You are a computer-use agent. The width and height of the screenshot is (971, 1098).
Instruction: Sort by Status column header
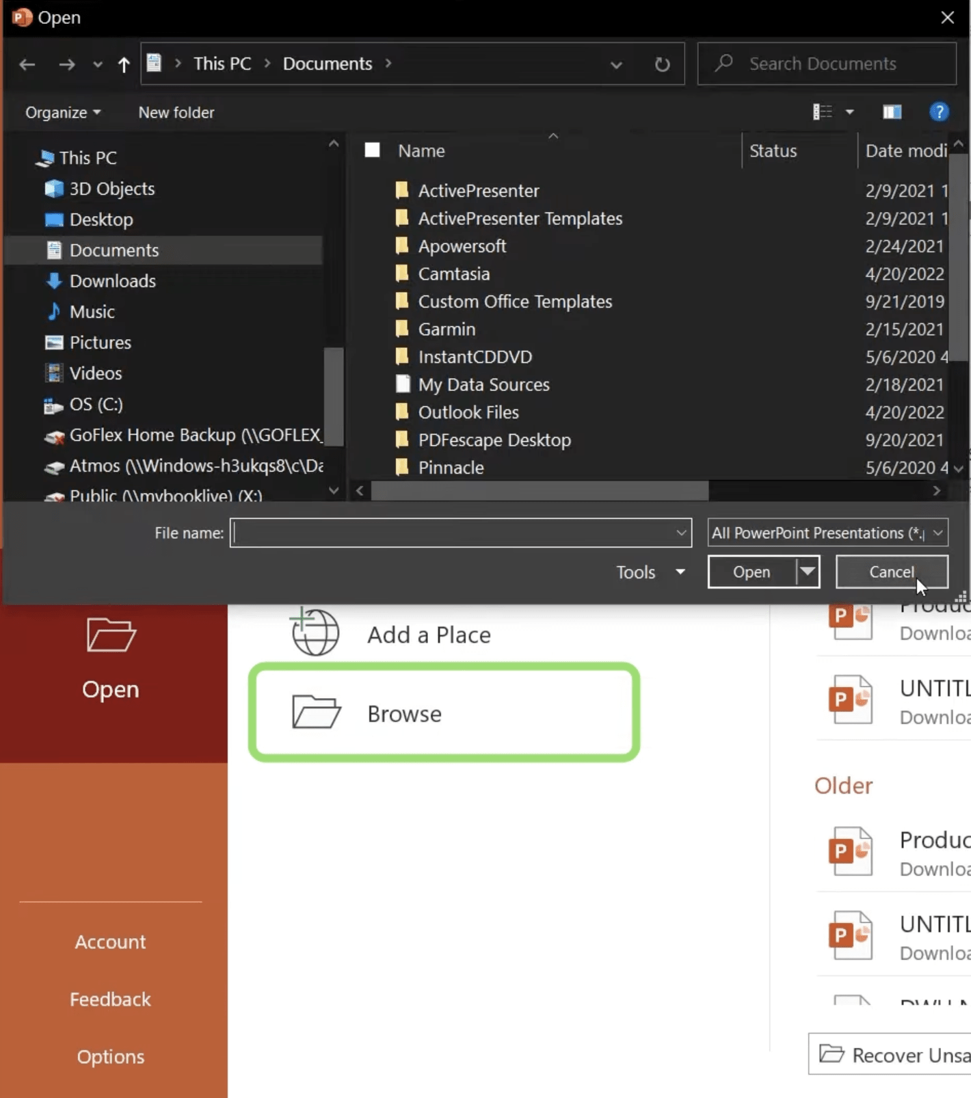point(773,150)
